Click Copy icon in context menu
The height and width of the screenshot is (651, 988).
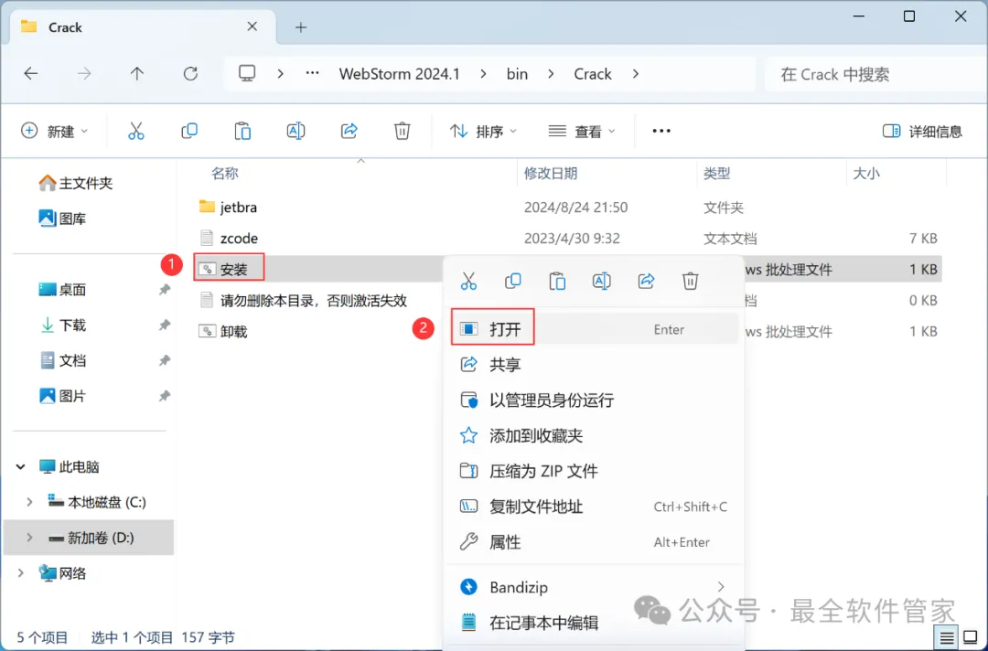click(x=513, y=281)
